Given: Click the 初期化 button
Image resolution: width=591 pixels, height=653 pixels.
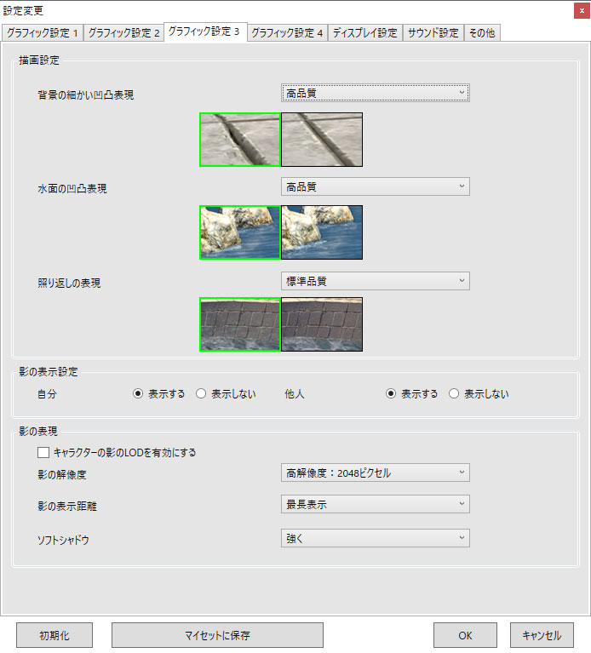Looking at the screenshot, I should [55, 635].
